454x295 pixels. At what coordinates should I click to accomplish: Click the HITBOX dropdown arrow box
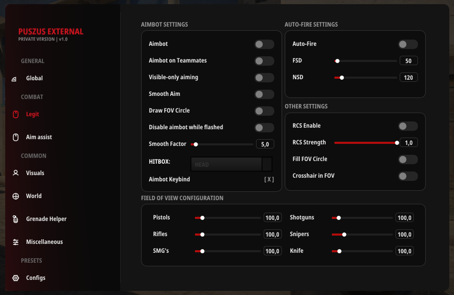(267, 164)
